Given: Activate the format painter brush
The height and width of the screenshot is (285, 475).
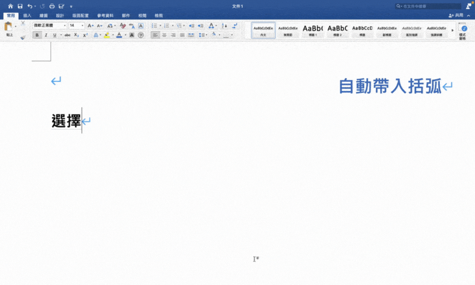Looking at the screenshot, I should pyautogui.click(x=23, y=37).
